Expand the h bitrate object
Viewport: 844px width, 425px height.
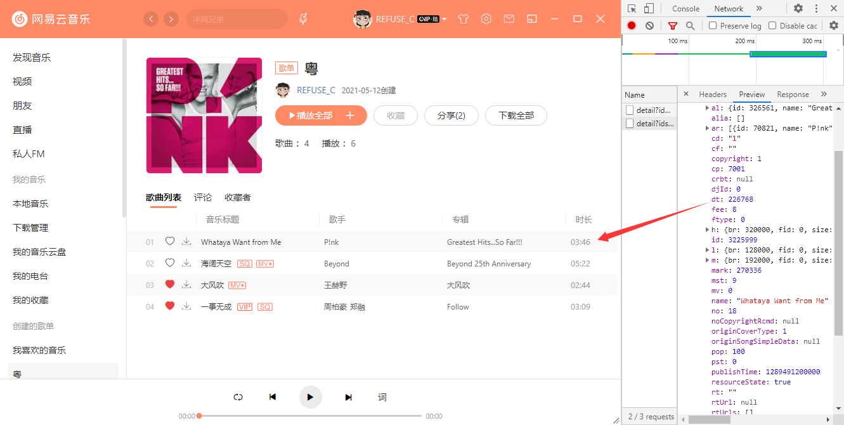coord(708,230)
